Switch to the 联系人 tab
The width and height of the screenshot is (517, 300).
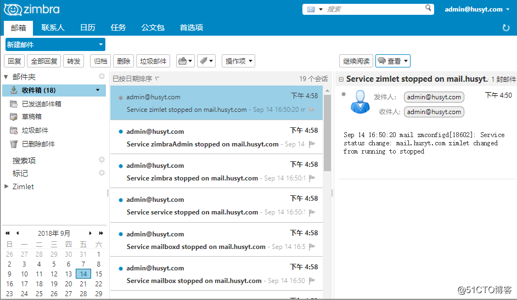coord(53,27)
